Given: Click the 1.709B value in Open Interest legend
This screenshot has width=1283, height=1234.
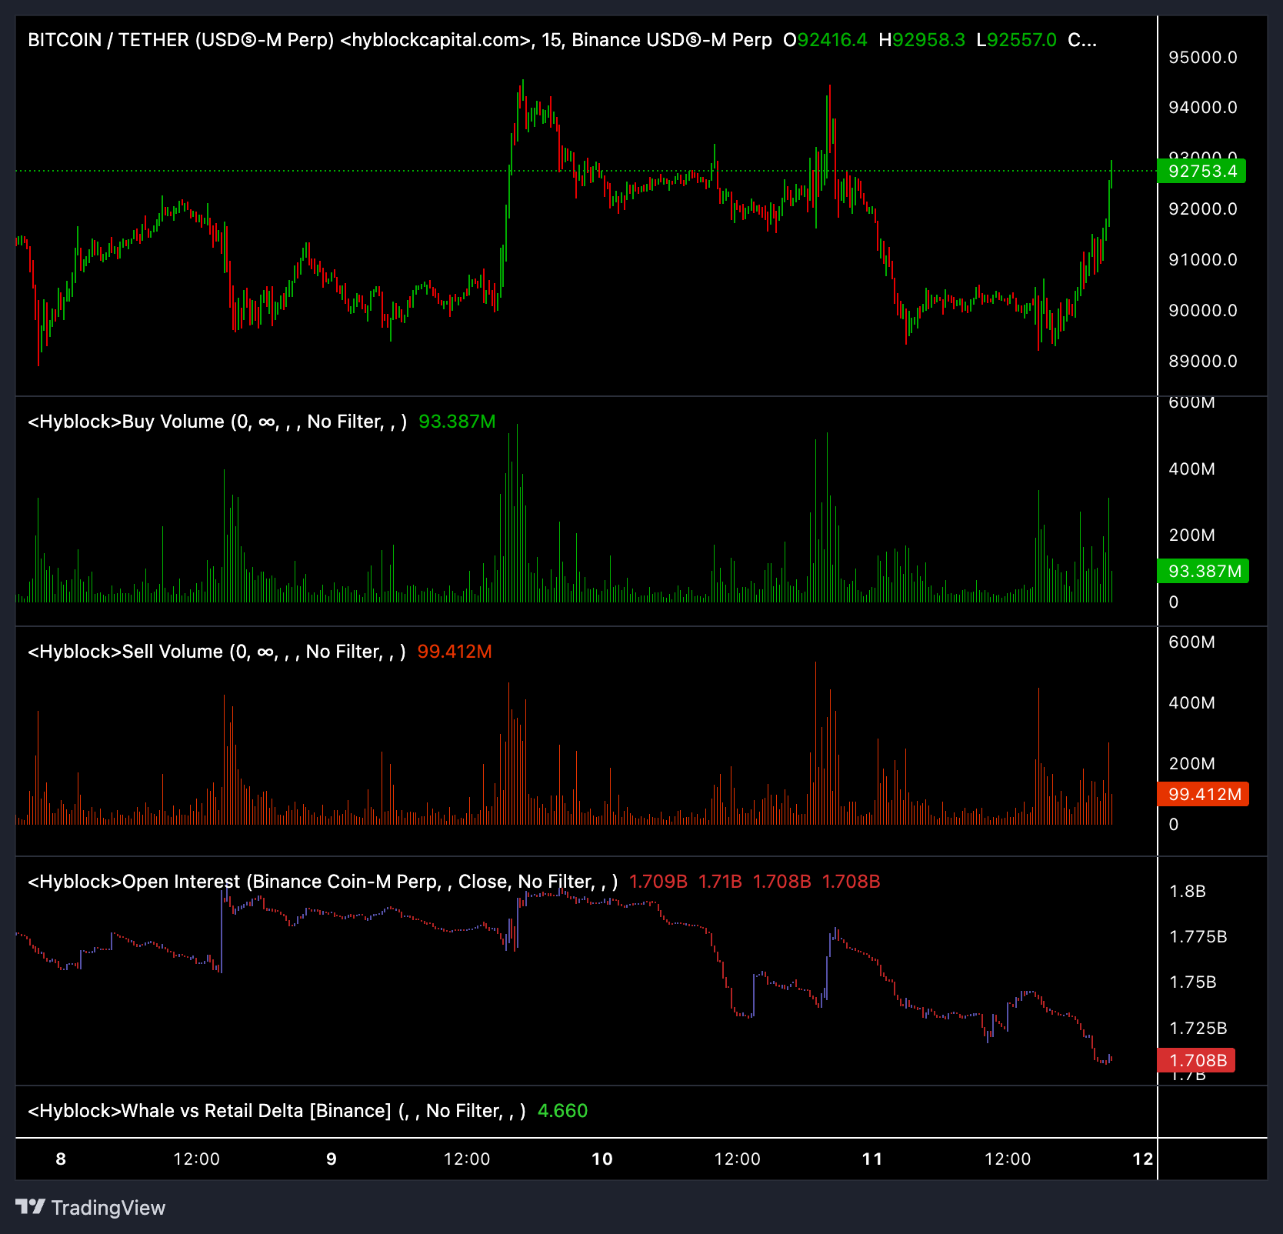Looking at the screenshot, I should (658, 882).
